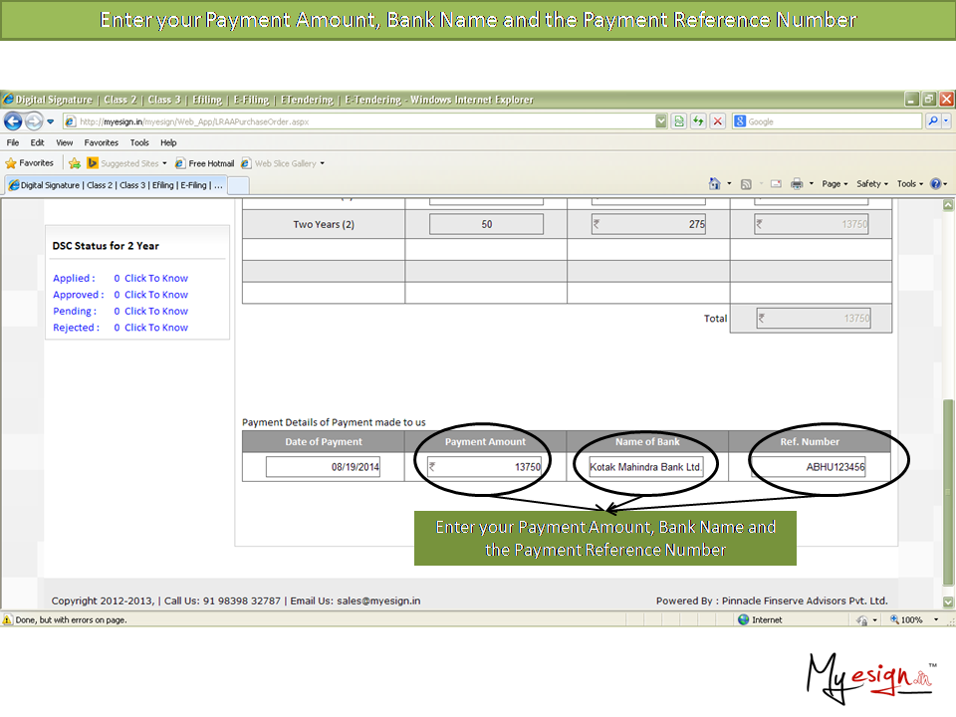The width and height of the screenshot is (956, 717).
Task: Click the search magnifier icon
Action: click(x=933, y=121)
